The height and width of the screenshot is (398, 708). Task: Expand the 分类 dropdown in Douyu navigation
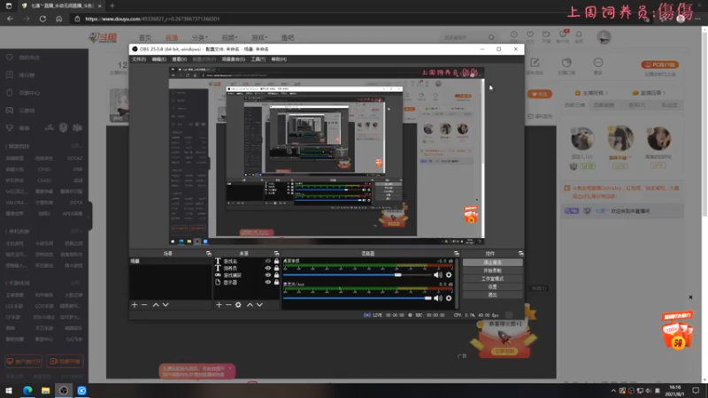(200, 37)
